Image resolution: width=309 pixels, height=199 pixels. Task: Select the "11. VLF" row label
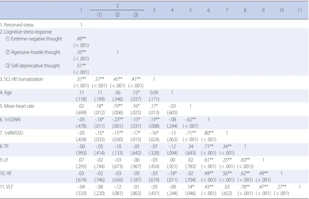click(x=7, y=187)
